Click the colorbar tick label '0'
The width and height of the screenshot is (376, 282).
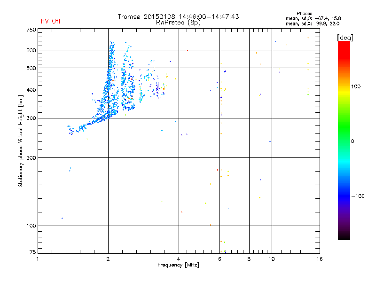pyautogui.click(x=352, y=141)
